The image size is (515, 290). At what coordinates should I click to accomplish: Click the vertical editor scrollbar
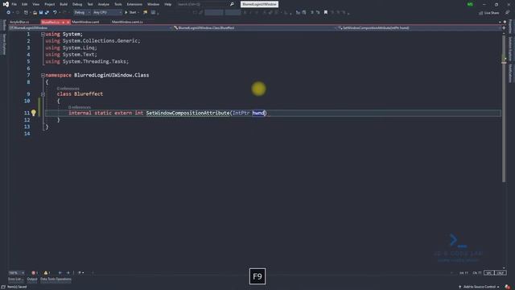(504, 109)
